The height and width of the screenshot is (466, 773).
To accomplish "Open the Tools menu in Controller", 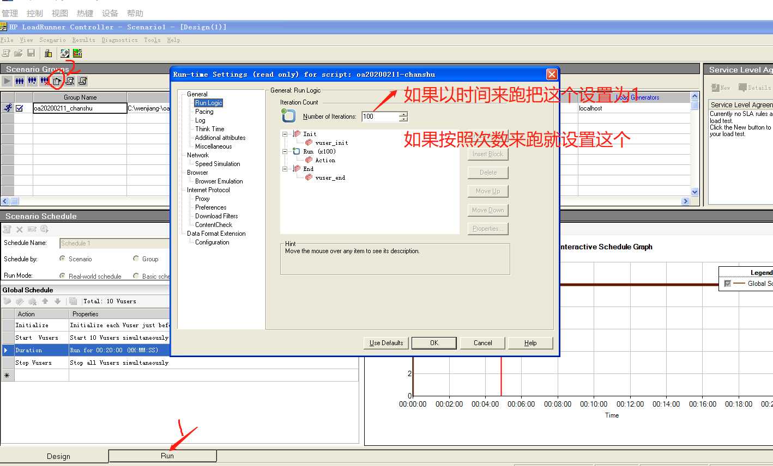I will (152, 40).
